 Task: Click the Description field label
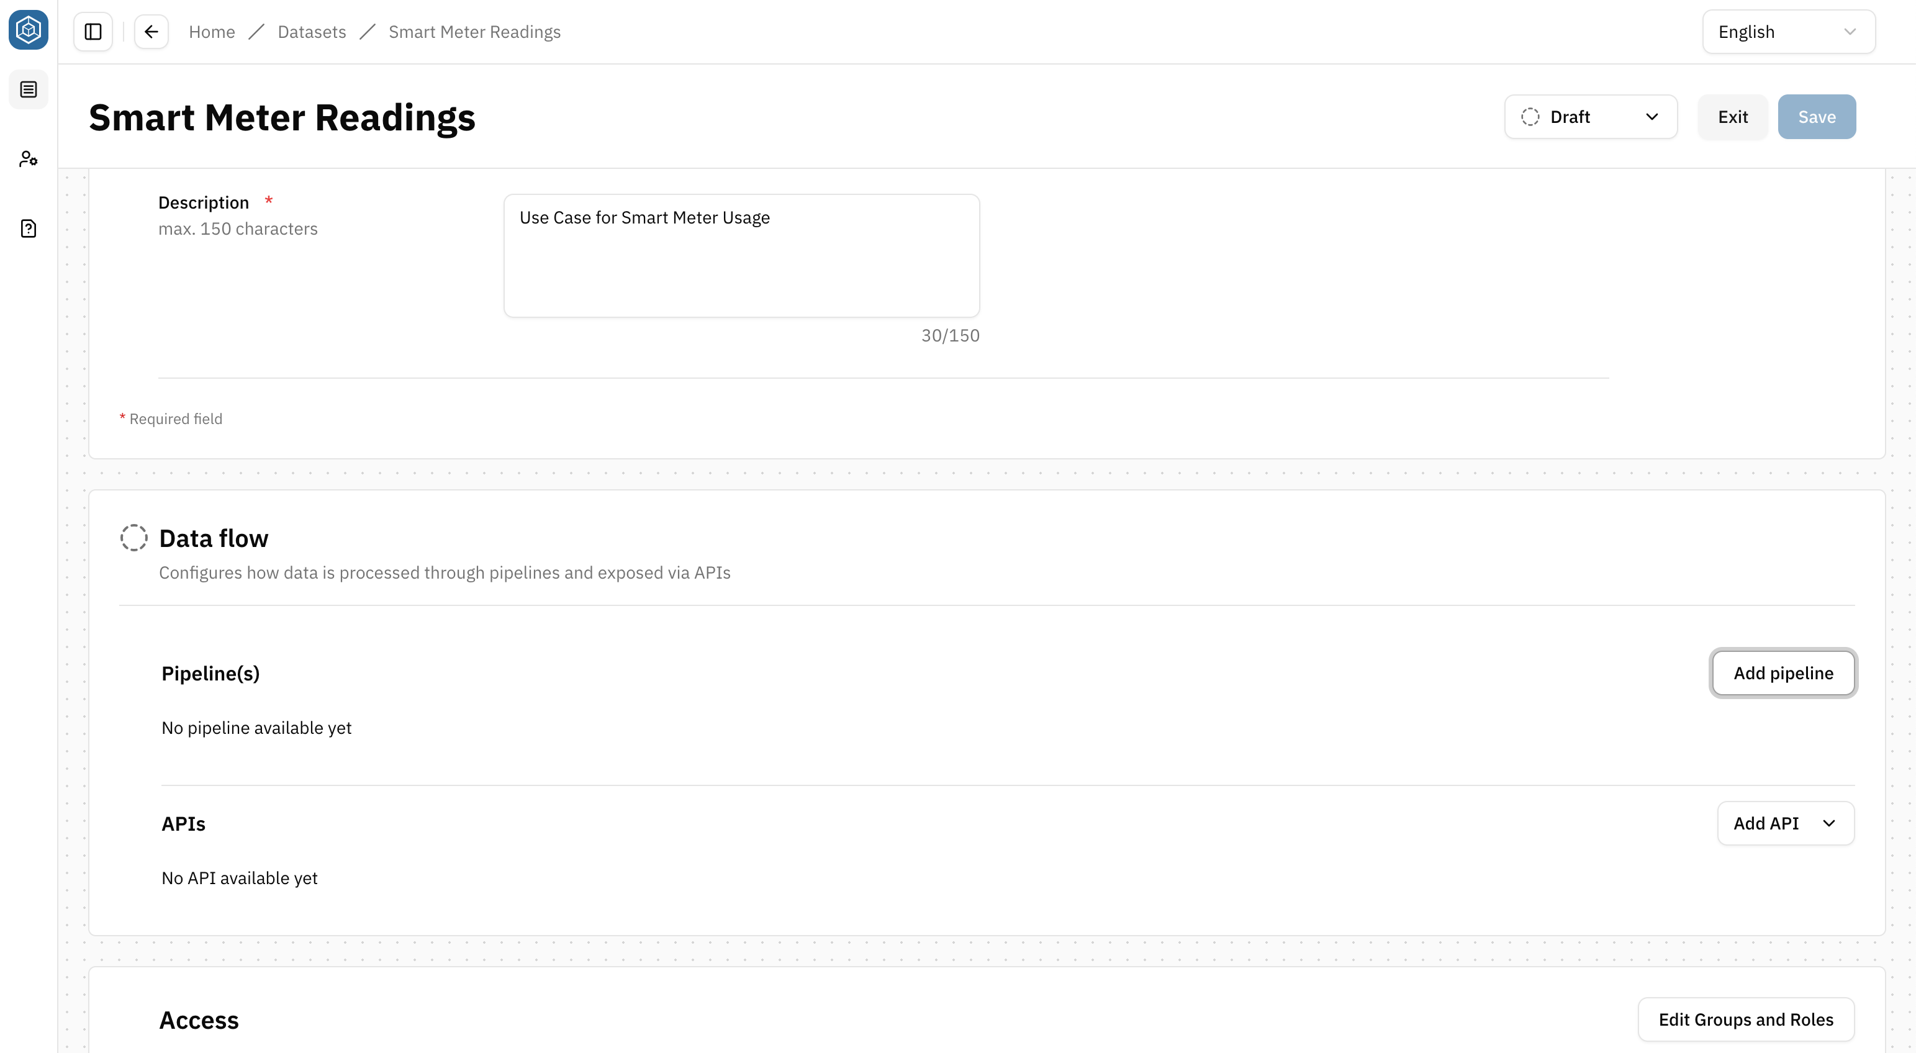coord(204,202)
